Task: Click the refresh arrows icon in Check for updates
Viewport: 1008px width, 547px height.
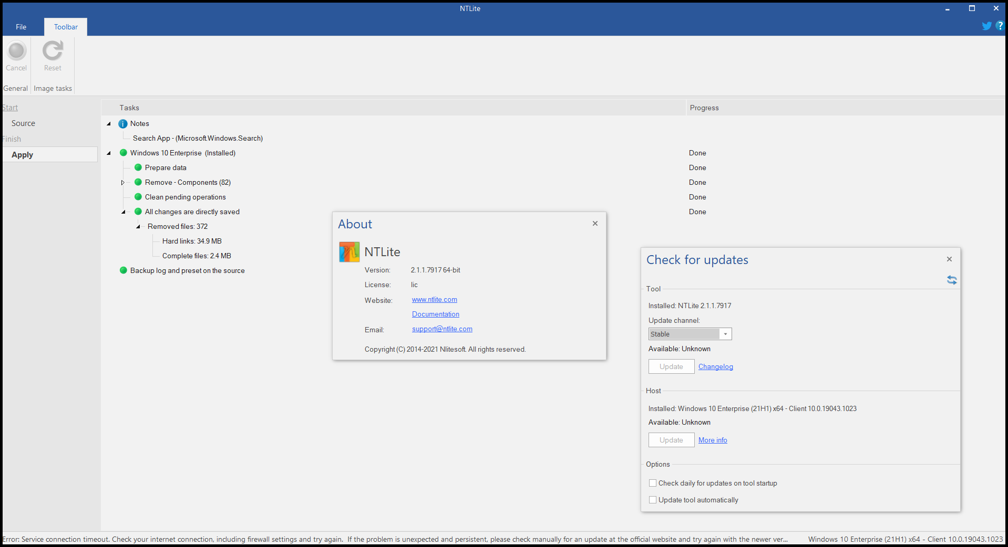Action: (952, 280)
